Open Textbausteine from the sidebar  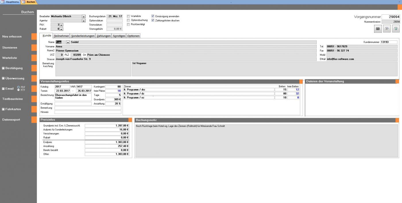[13, 99]
